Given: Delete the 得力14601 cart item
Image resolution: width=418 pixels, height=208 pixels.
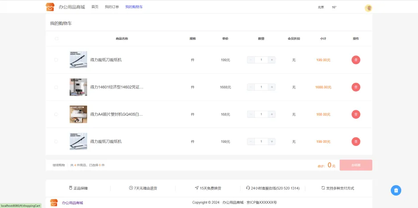Looking at the screenshot, I should tap(356, 87).
